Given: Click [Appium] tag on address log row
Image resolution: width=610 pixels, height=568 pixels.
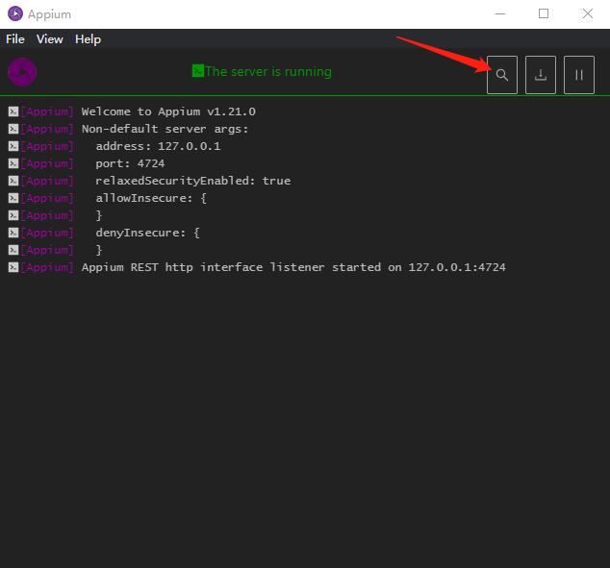Looking at the screenshot, I should pyautogui.click(x=47, y=146).
